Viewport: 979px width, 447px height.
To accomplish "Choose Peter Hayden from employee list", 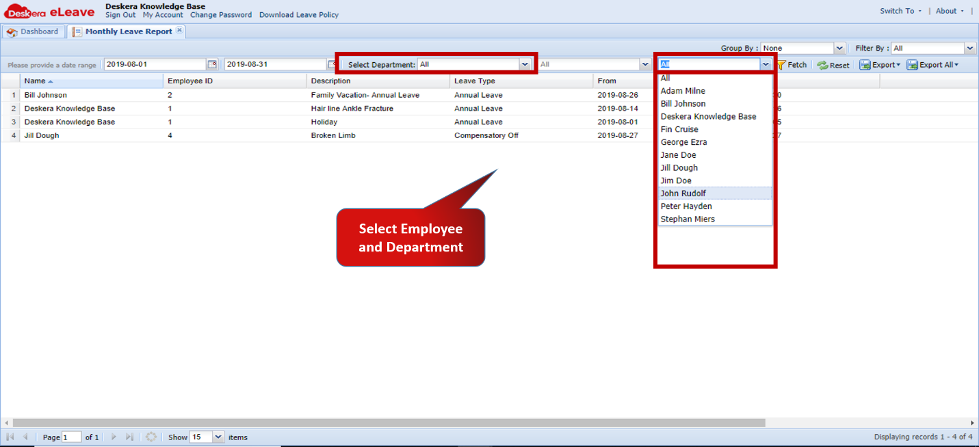I will [x=715, y=206].
